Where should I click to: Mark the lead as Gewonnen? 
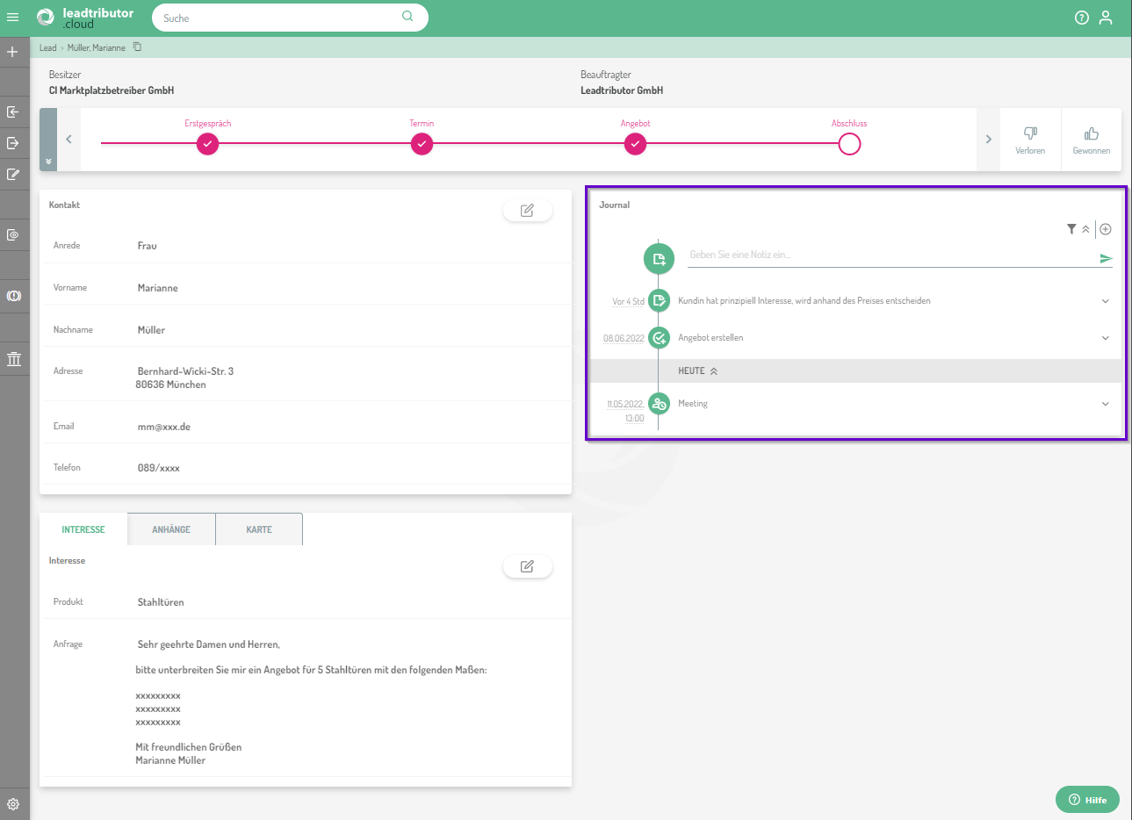pos(1091,140)
